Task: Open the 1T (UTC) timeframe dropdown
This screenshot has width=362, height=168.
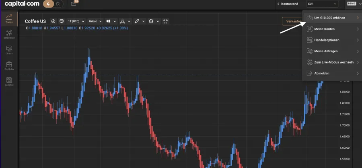Action: click(x=76, y=21)
